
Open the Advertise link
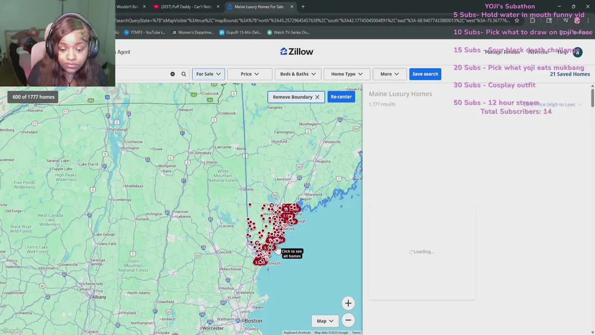tap(538, 52)
